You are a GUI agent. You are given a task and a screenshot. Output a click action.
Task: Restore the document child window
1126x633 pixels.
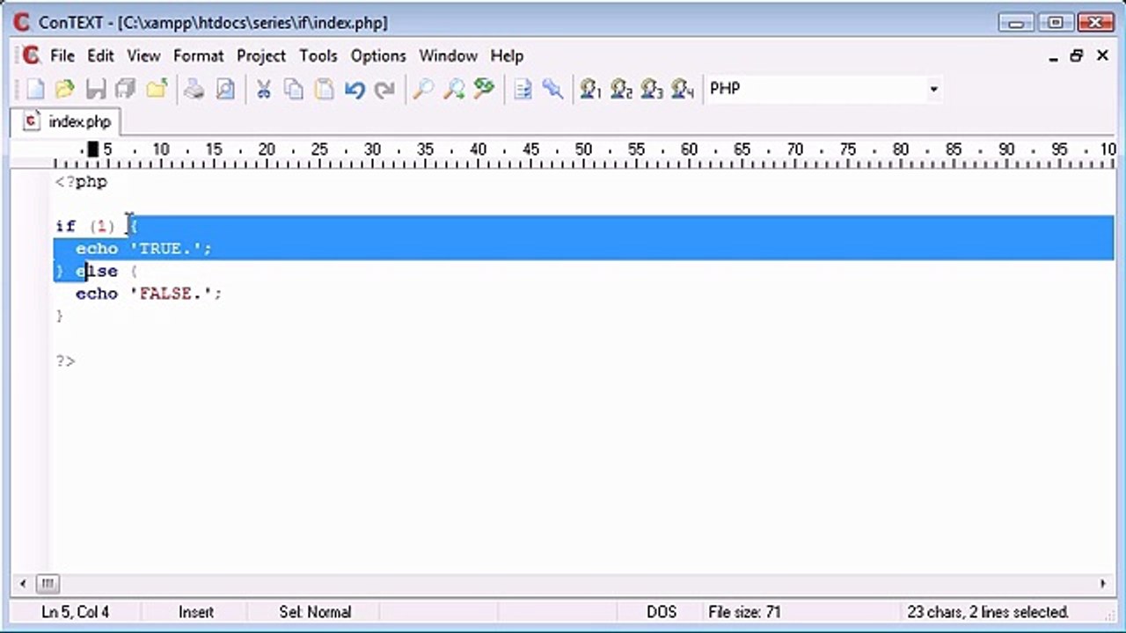pyautogui.click(x=1077, y=56)
